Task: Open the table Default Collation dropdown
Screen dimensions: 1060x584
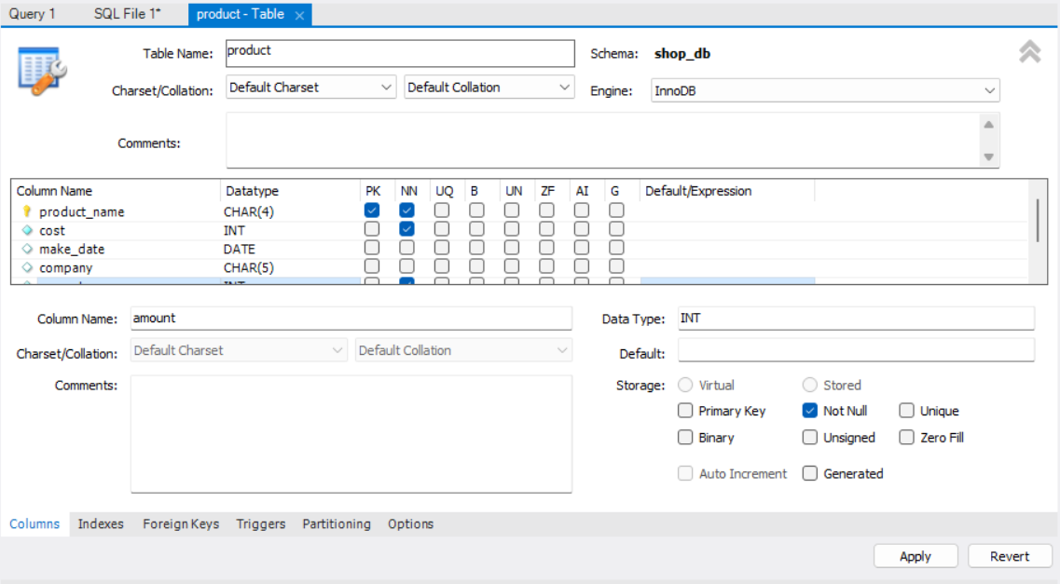Action: [x=489, y=88]
